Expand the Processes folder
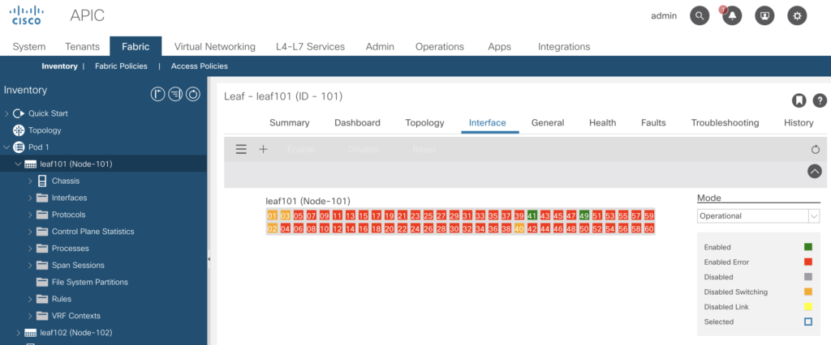The height and width of the screenshot is (345, 831). 30,248
